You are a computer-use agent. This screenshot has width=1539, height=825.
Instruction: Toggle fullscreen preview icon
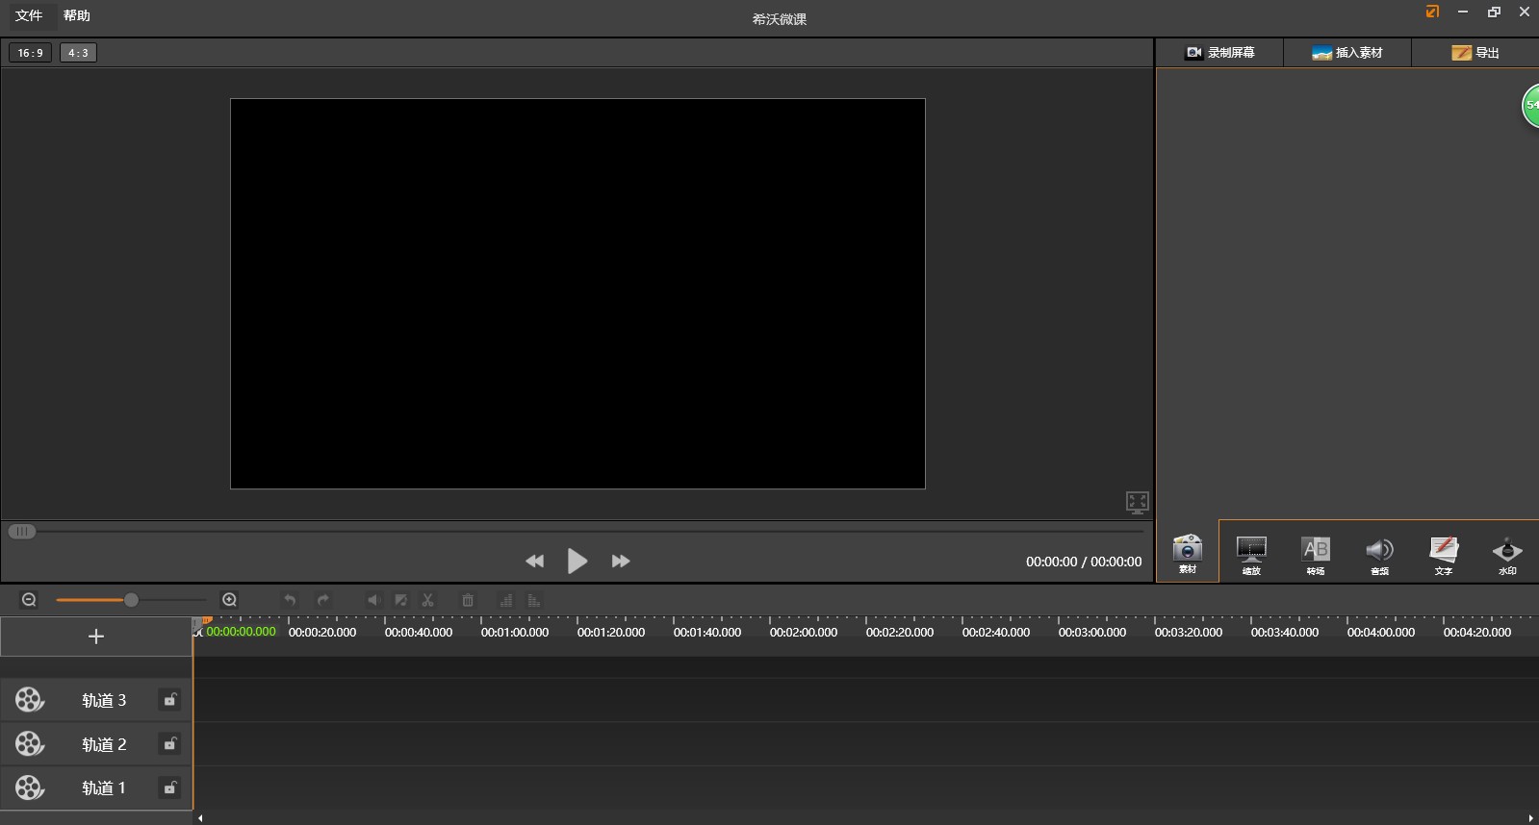[1138, 502]
